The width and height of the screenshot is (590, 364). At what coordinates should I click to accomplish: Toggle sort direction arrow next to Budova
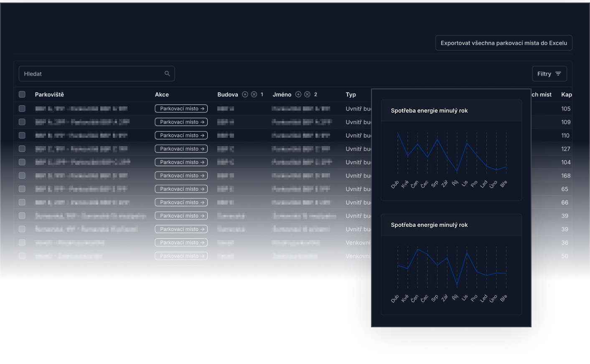pyautogui.click(x=245, y=94)
